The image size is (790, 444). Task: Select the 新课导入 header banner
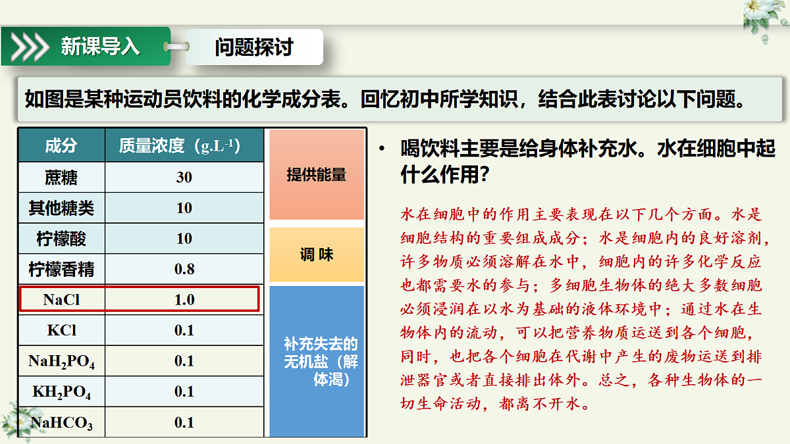click(x=86, y=46)
